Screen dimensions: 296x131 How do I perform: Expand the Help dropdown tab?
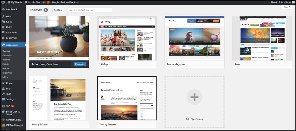click(286, 7)
